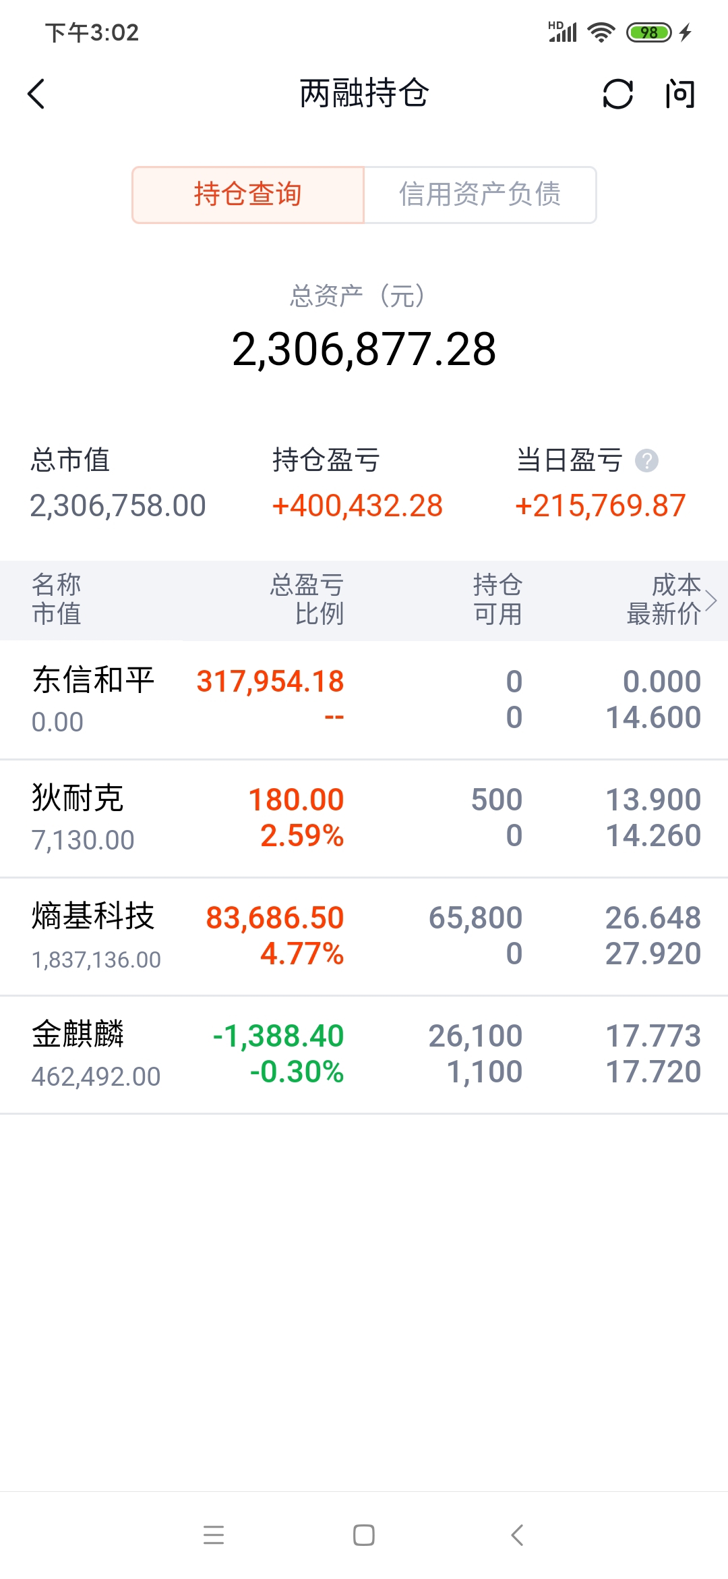Switch to the 信用资产负债 tab

[480, 194]
